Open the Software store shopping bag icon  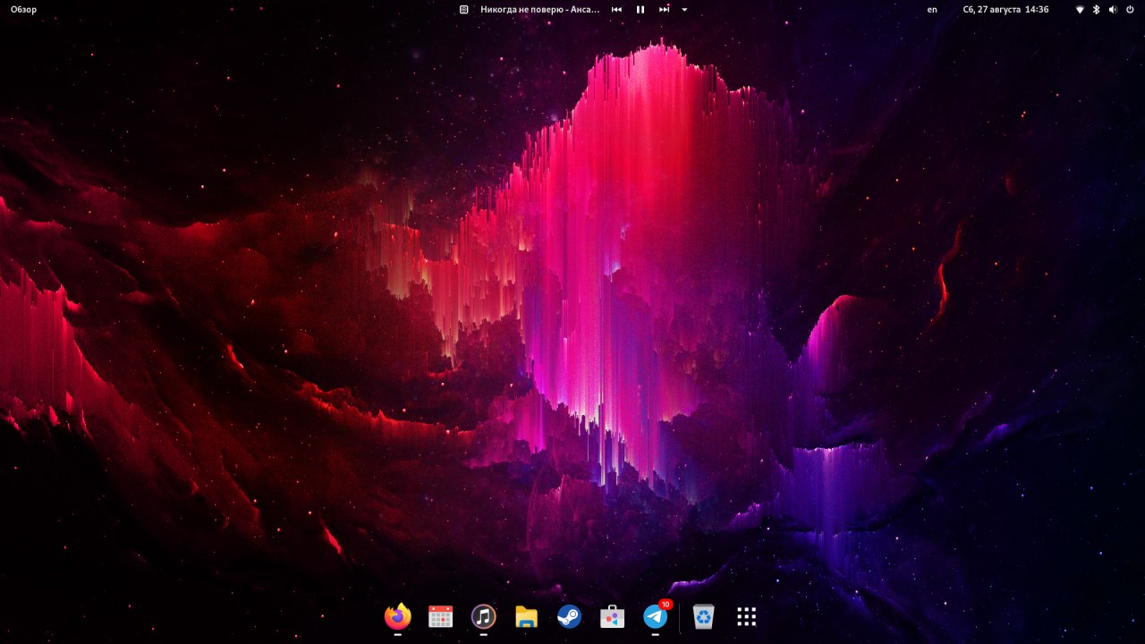[612, 616]
